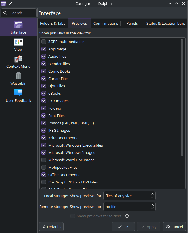Open the Context Menu settings page
Image resolution: width=188 pixels, height=233 pixels.
18,61
